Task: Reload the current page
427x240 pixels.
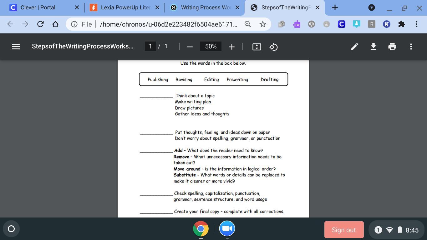Action: pos(40,24)
